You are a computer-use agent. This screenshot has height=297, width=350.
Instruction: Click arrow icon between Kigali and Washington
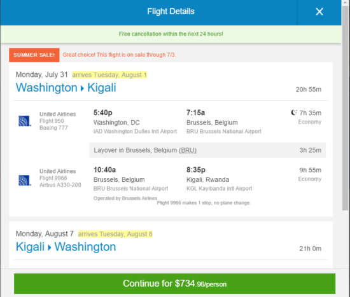tap(50, 247)
